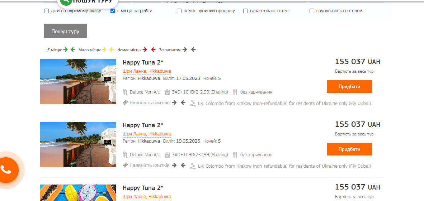Click '3AD+1CHD(2-2,99)(Sharing)' in the 19.03.2023 tour
424x201 pixels.
[200, 155]
